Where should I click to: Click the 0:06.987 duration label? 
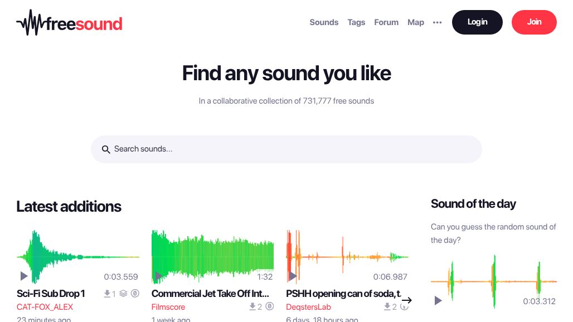tap(390, 277)
